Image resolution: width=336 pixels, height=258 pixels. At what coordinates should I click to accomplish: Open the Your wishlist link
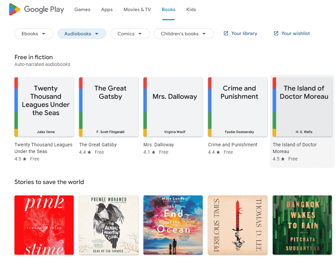[x=292, y=33]
